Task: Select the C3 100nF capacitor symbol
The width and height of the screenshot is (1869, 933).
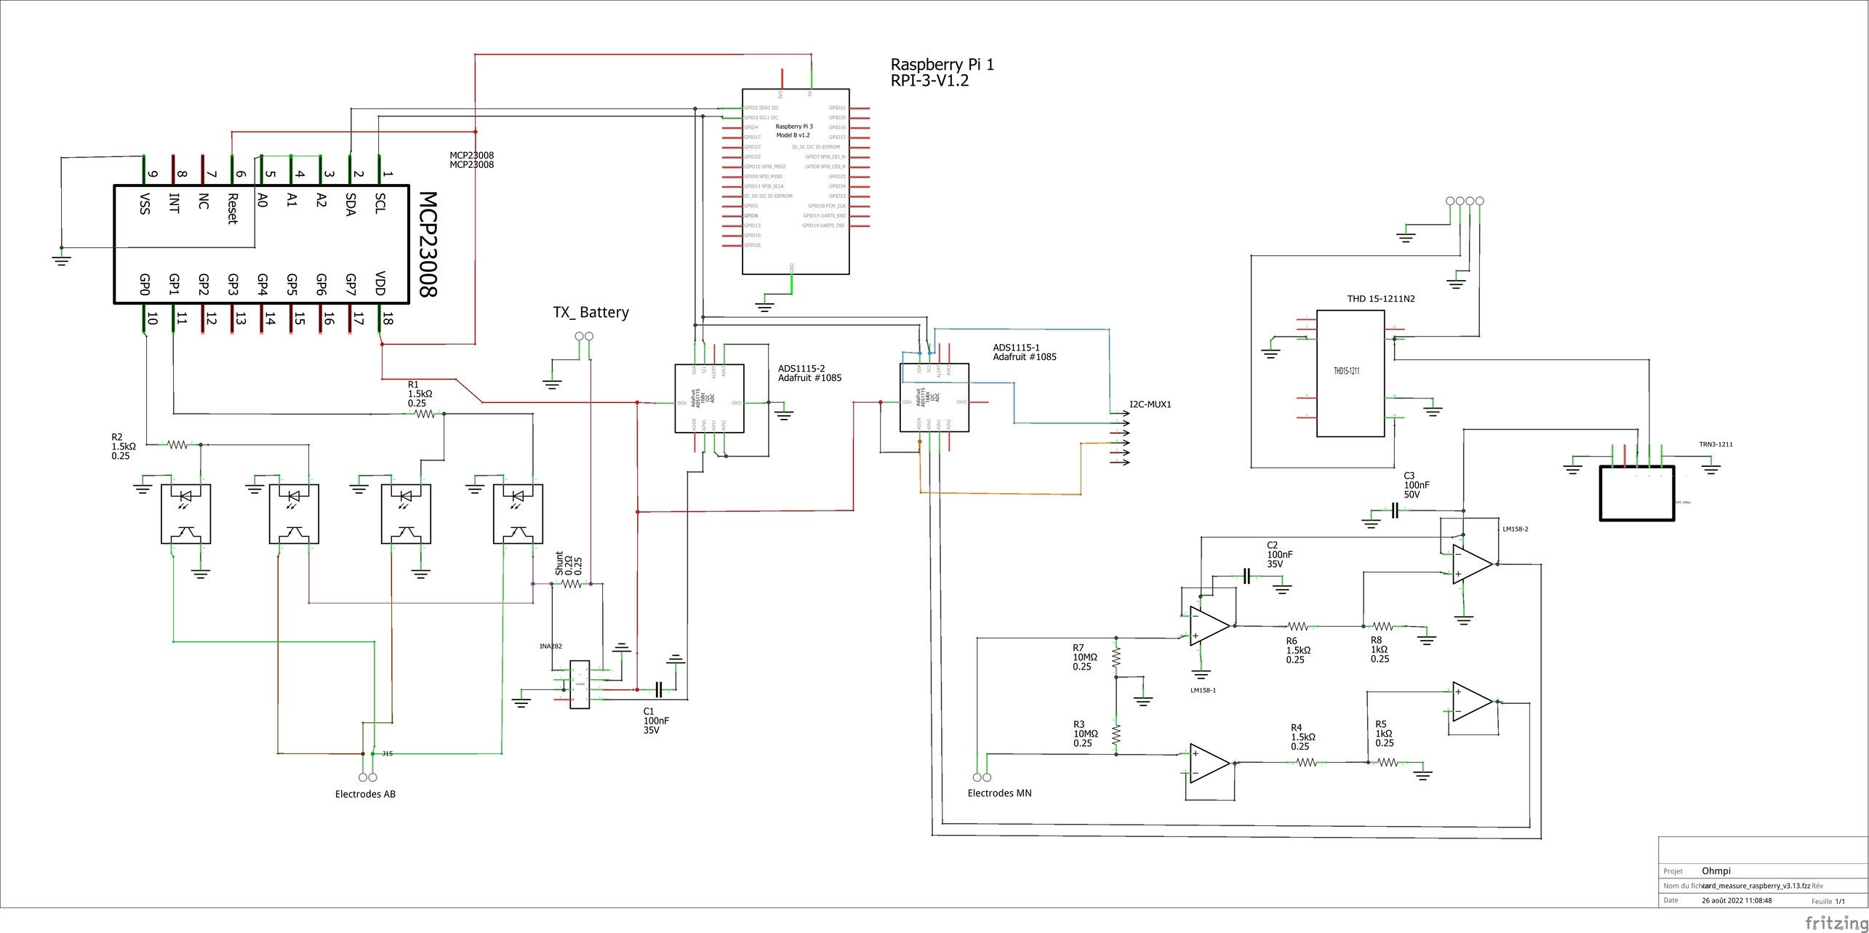Action: [x=1394, y=511]
